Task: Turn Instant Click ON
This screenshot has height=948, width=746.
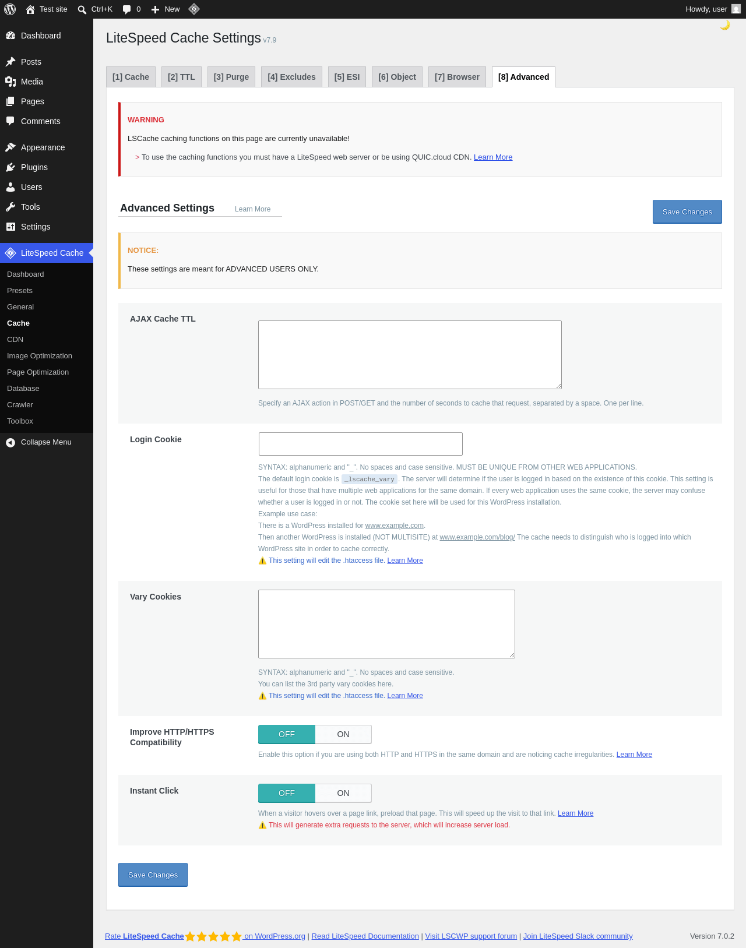Action: [x=343, y=793]
